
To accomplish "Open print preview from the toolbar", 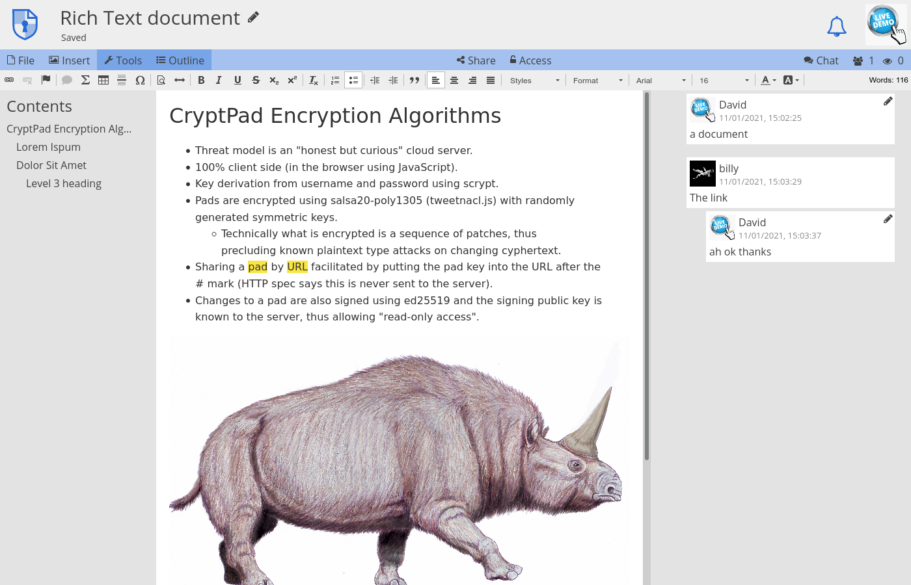I will point(161,80).
